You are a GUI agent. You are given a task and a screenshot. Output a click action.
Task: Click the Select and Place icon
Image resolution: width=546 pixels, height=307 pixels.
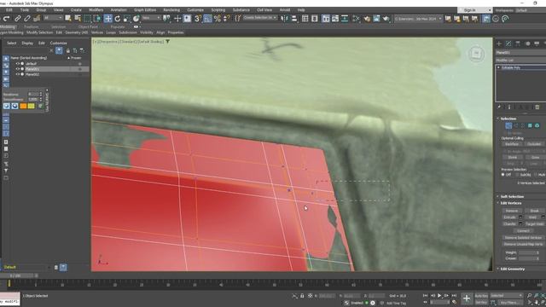[x=136, y=19]
